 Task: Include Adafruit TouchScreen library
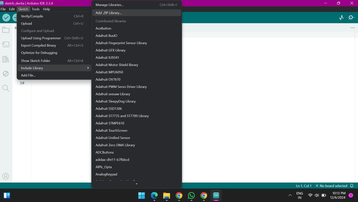click(137, 130)
